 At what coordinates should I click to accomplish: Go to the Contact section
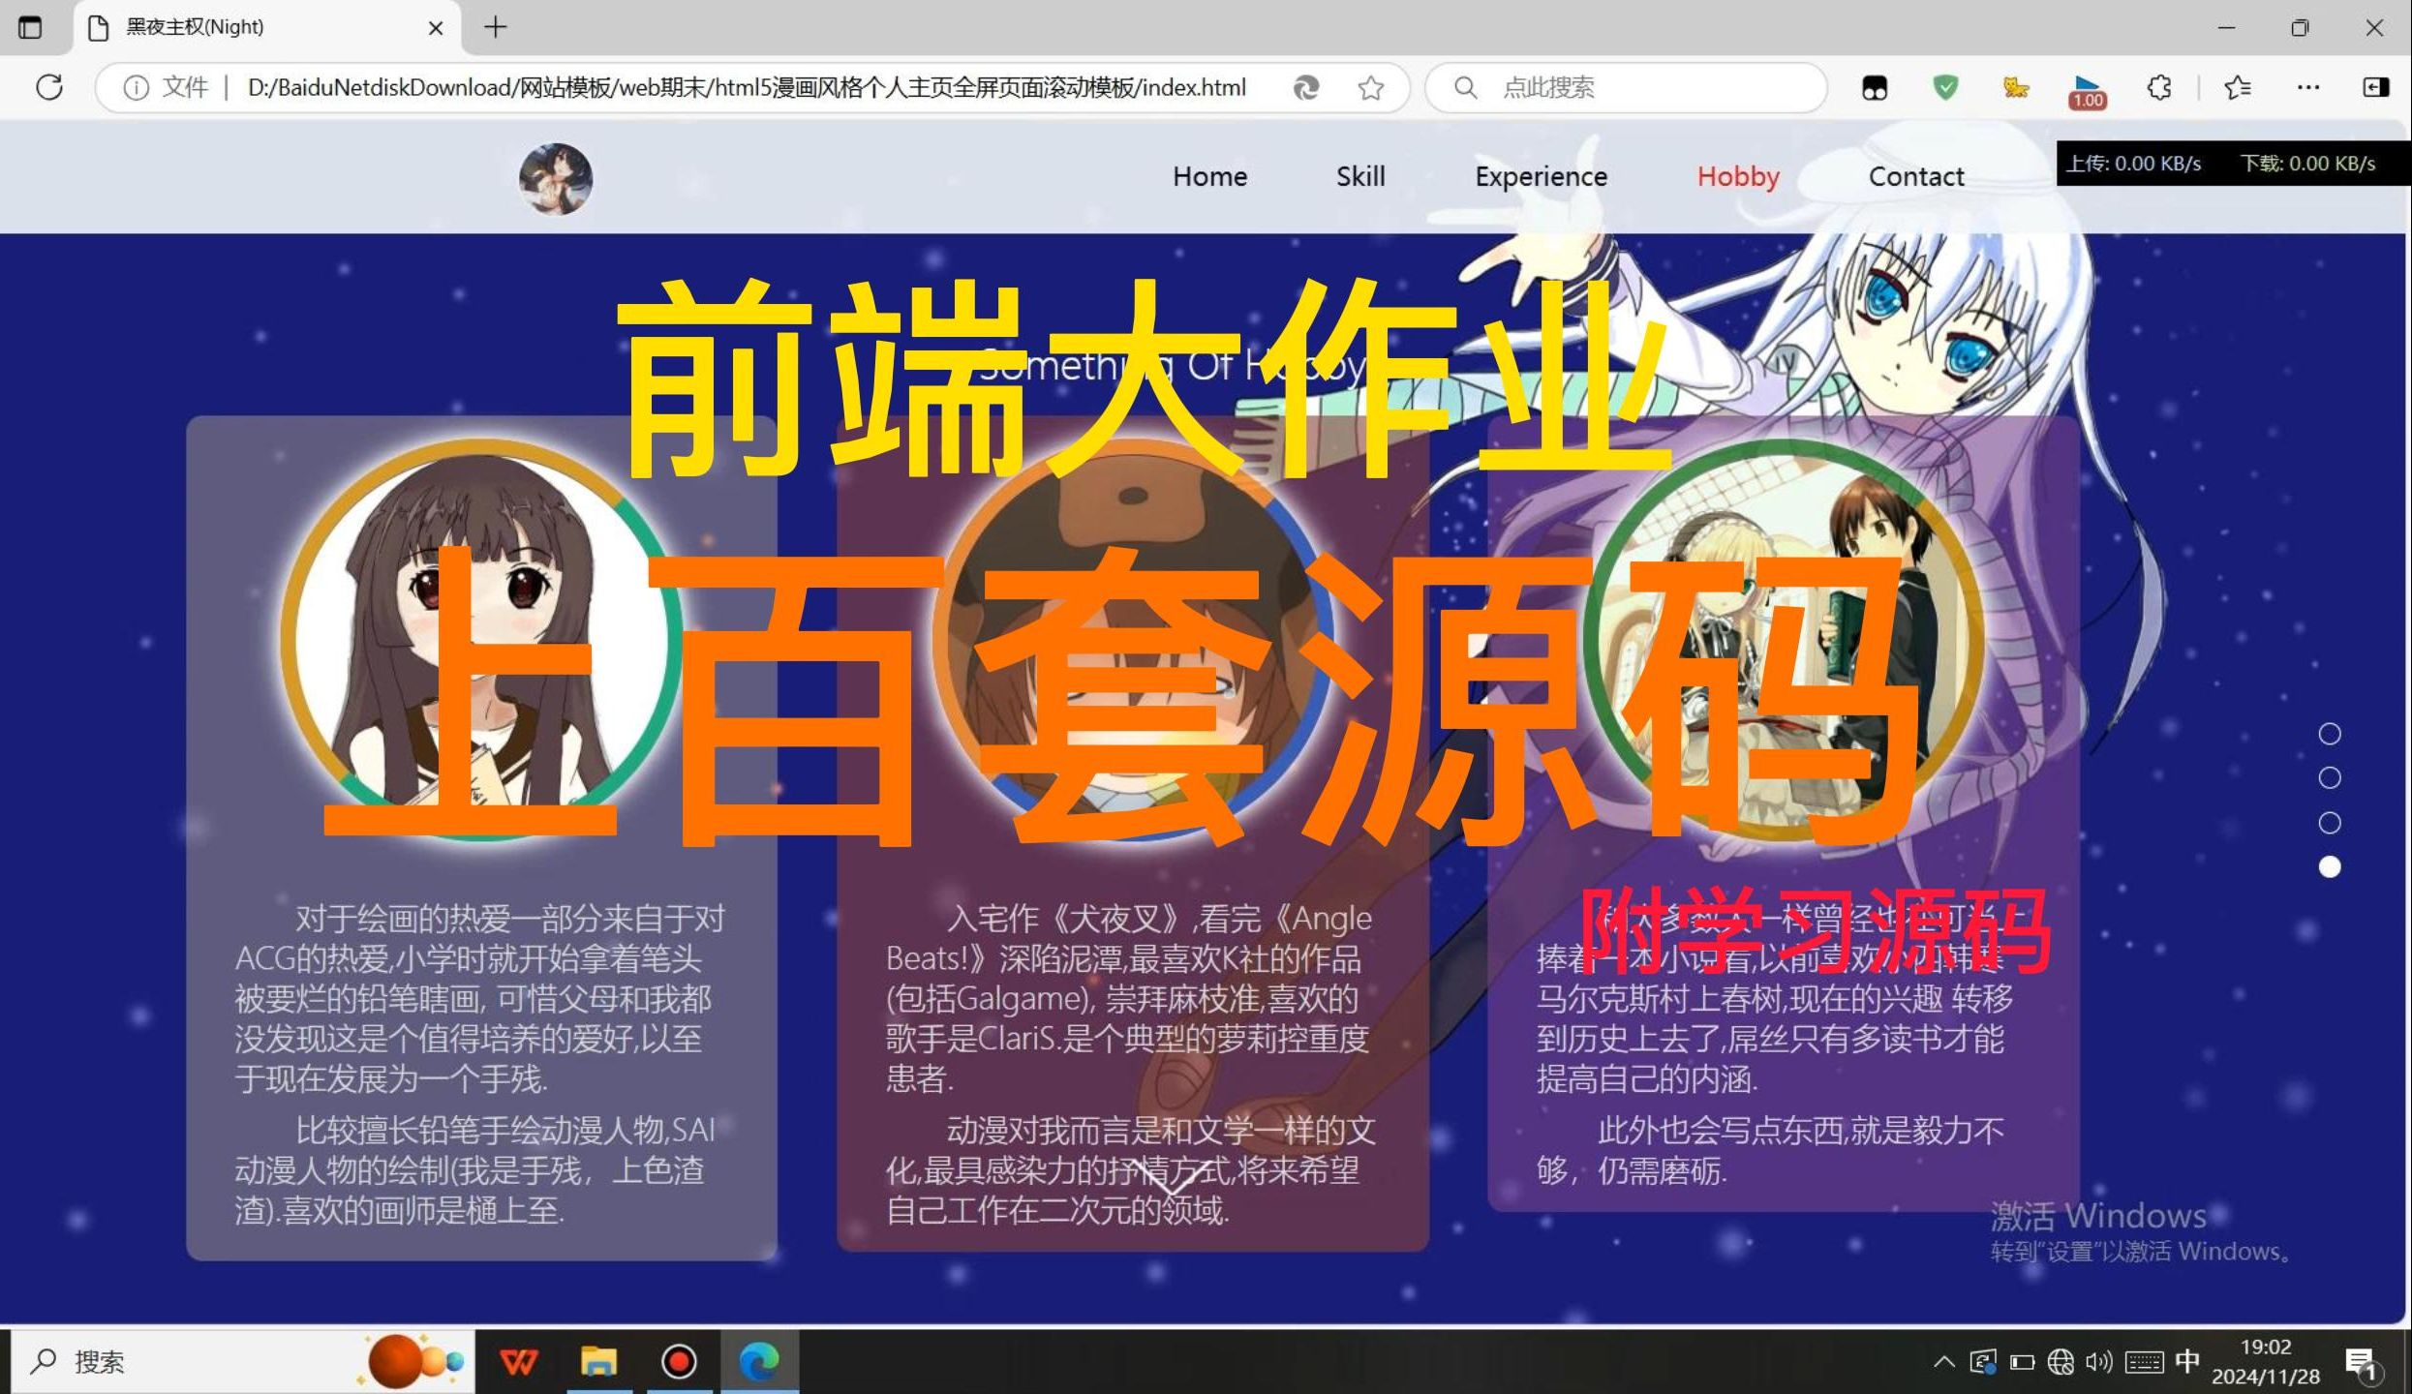1916,176
